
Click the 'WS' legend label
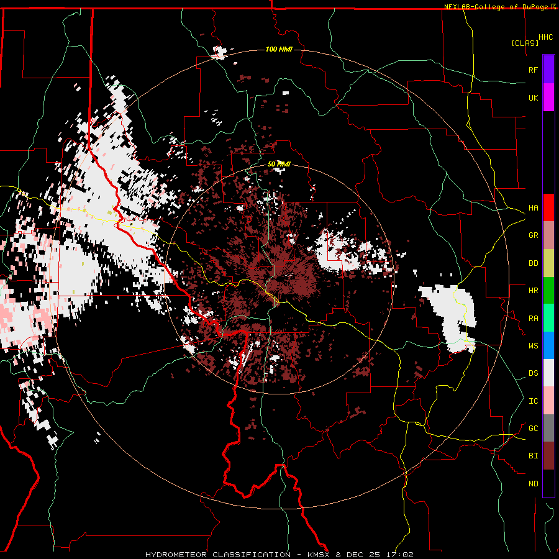534,346
